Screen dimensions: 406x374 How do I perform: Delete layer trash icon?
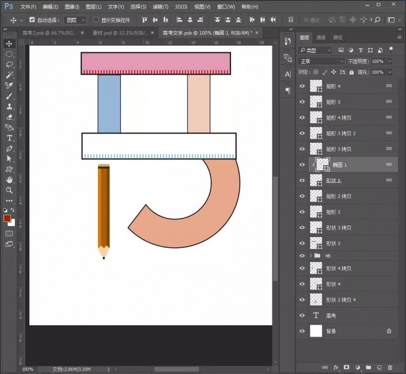[x=390, y=367]
